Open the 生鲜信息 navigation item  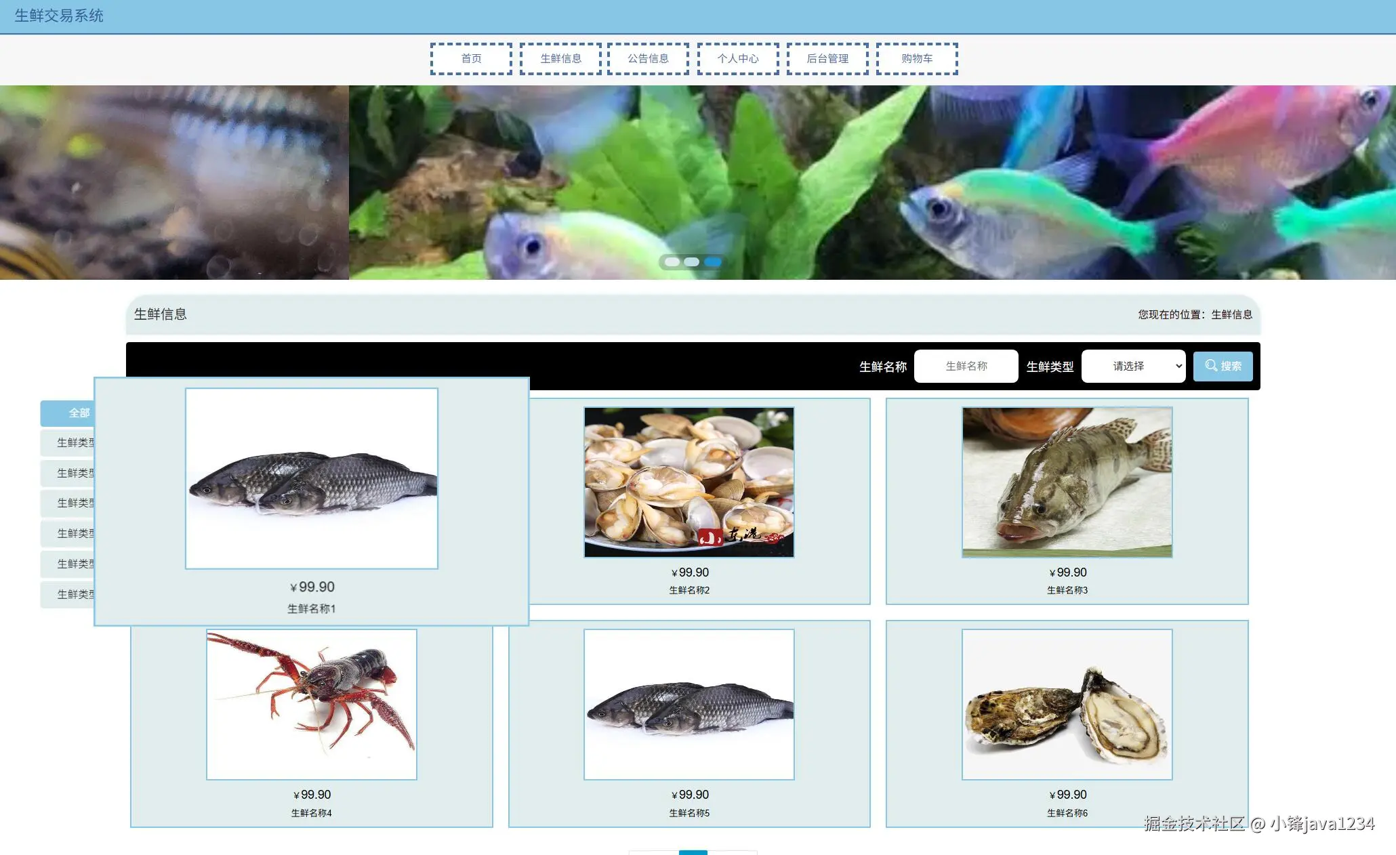pos(560,58)
